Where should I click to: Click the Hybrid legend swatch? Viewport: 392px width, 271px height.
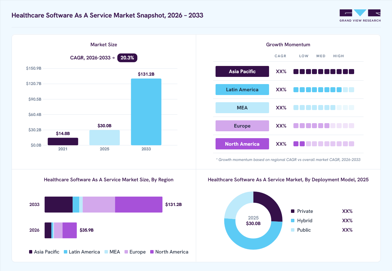pyautogui.click(x=293, y=221)
